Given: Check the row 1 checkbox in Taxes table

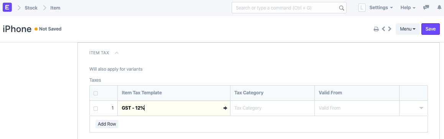Looking at the screenshot, I should (x=96, y=108).
